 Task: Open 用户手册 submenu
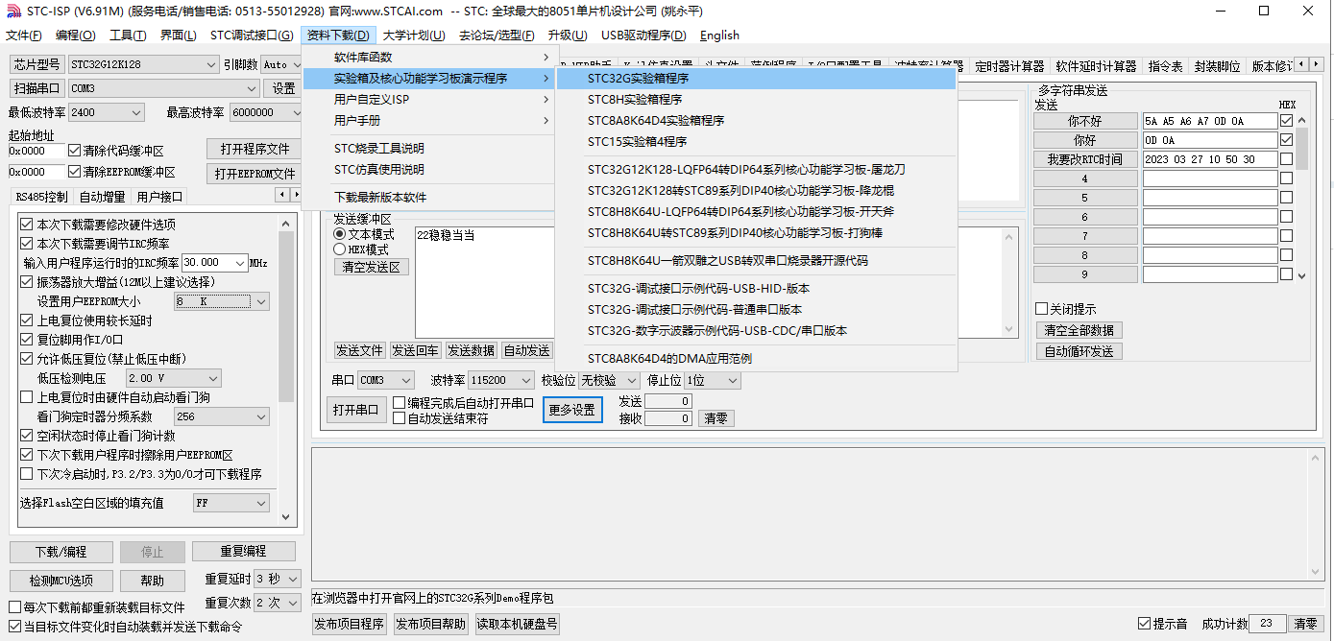tap(428, 120)
